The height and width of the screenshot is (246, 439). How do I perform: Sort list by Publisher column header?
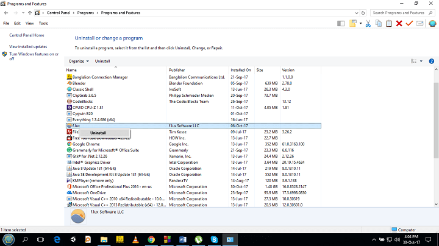pos(198,70)
